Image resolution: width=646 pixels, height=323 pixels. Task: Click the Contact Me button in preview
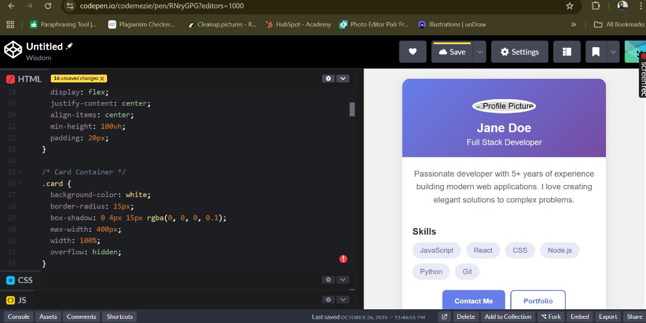[473, 300]
